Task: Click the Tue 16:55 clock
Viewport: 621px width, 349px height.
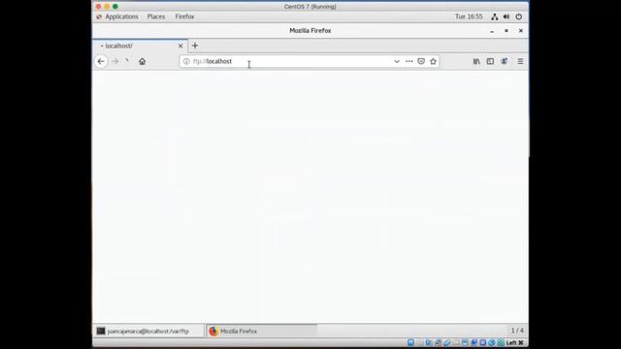Action: click(x=469, y=16)
